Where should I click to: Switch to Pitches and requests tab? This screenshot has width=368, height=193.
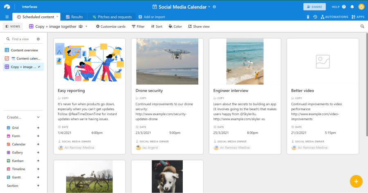(112, 17)
